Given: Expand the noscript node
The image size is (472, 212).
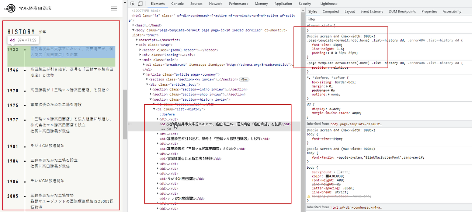Looking at the screenshot, I should click(x=138, y=40).
